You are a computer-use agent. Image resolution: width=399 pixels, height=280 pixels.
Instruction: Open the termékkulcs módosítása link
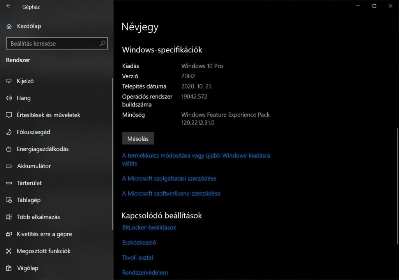point(196,159)
